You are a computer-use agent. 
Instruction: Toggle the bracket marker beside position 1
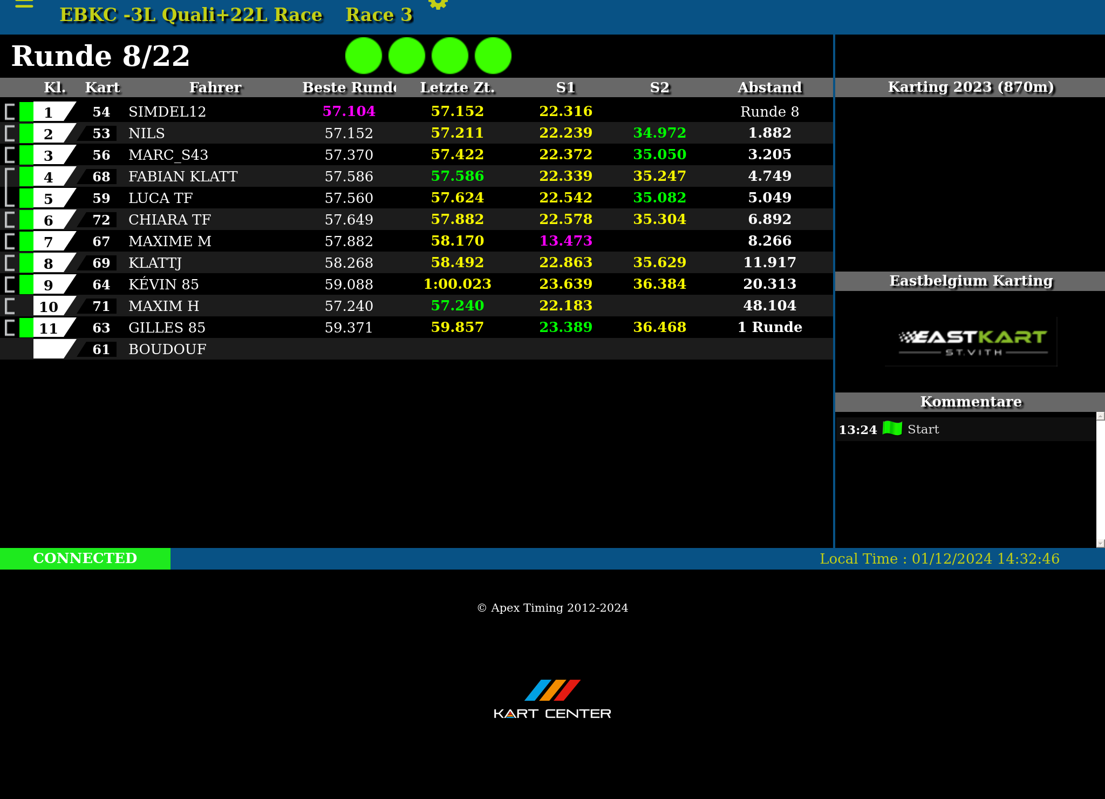pyautogui.click(x=9, y=112)
